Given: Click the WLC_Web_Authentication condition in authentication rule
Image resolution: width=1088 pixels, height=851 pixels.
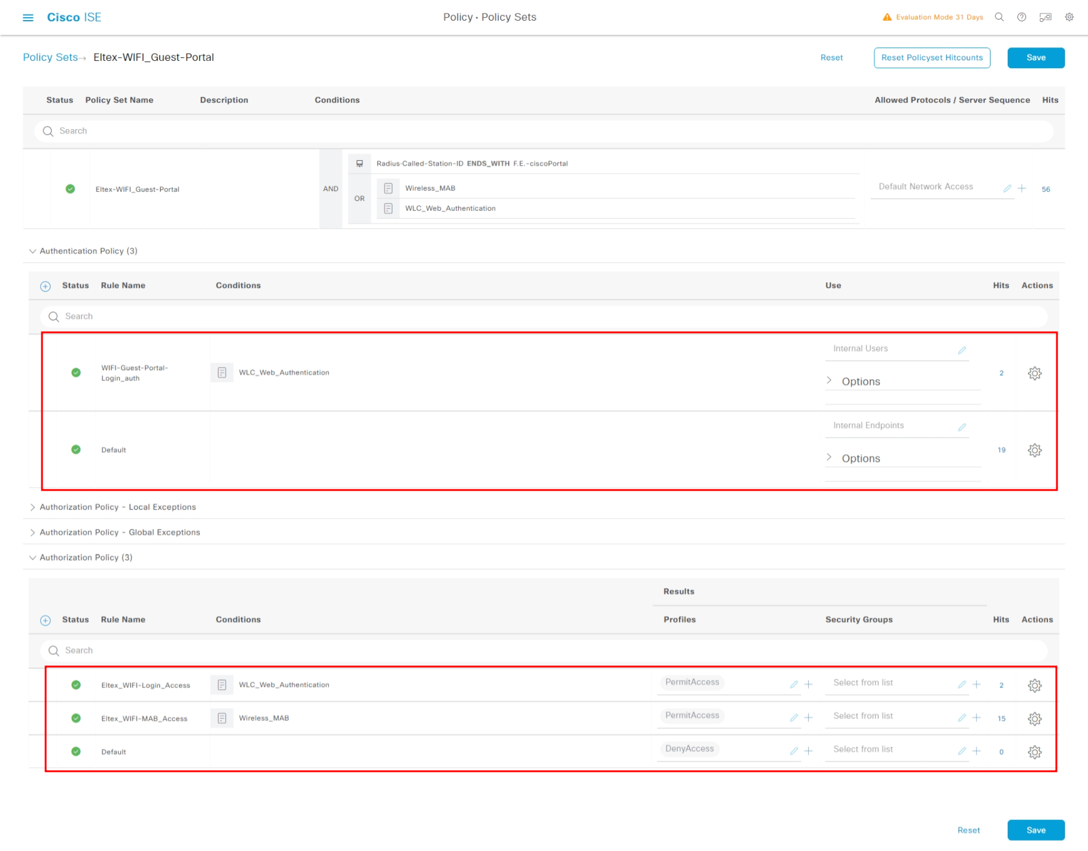Looking at the screenshot, I should click(x=284, y=373).
